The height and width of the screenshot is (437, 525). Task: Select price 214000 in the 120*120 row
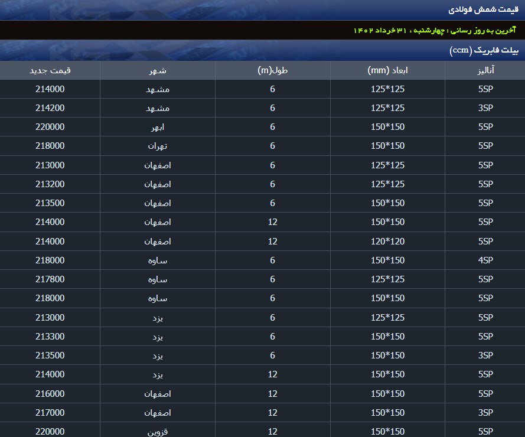tap(50, 241)
